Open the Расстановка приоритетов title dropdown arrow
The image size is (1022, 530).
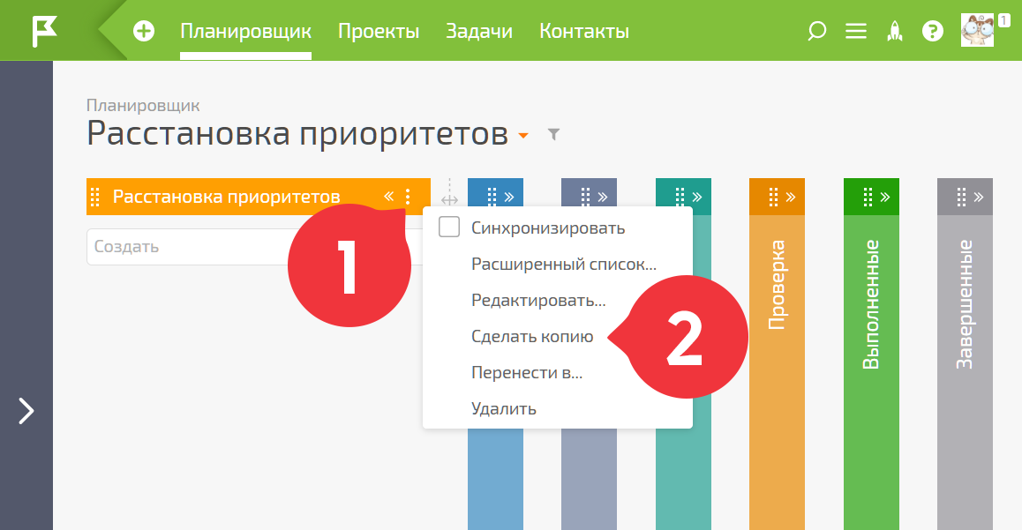coord(522,136)
